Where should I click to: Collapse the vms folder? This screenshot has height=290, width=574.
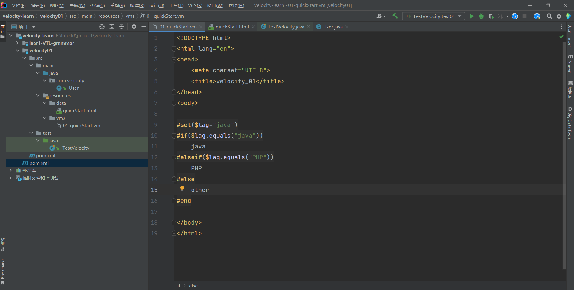click(x=44, y=118)
